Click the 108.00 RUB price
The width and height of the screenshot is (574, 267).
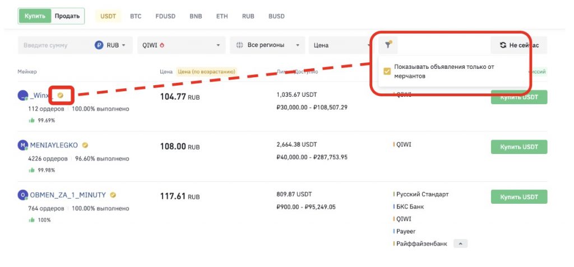(x=180, y=147)
